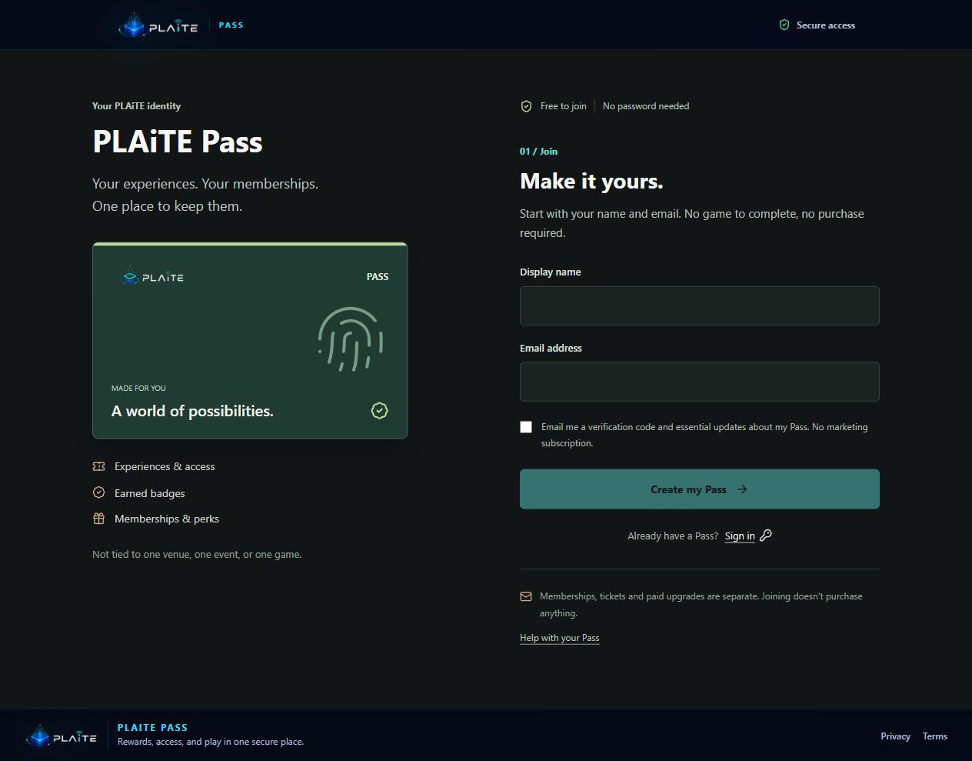
Task: Click the 01 / Join step label
Action: pos(538,152)
